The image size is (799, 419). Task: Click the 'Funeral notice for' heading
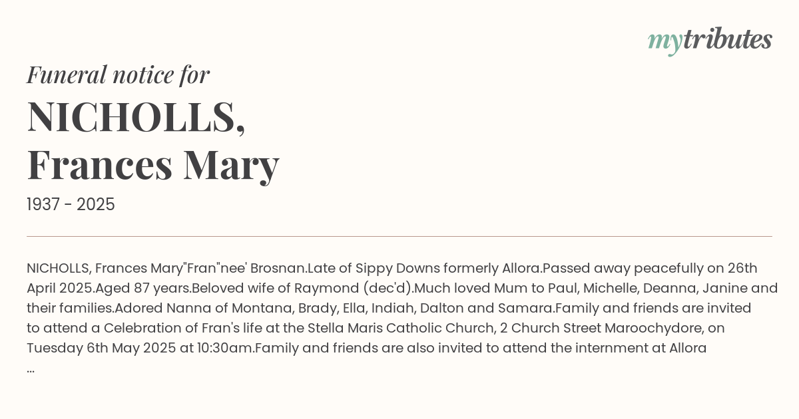coord(118,74)
